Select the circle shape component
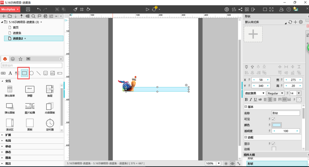309x167 pixels. click(x=31, y=73)
